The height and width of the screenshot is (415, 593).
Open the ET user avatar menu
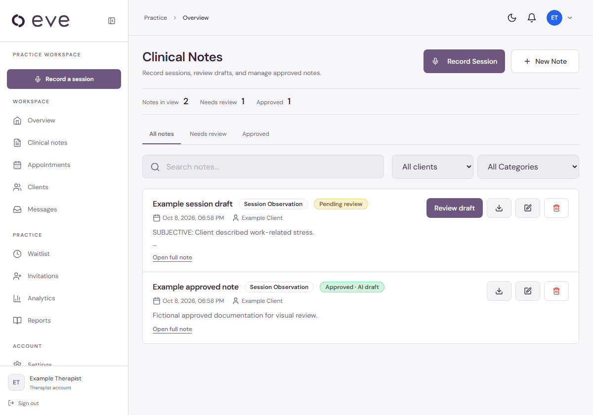pyautogui.click(x=554, y=18)
